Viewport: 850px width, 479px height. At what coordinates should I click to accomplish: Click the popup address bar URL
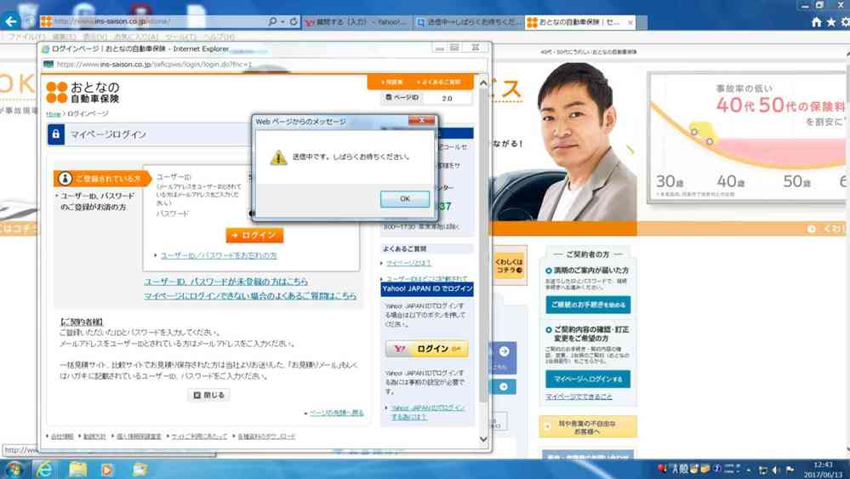coord(155,64)
